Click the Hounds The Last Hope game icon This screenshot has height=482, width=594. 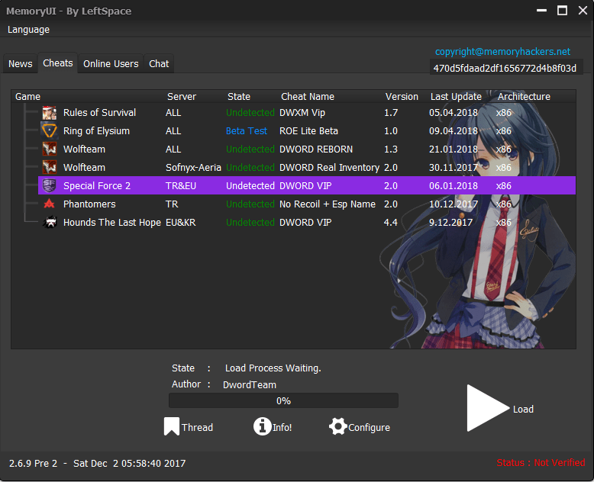coord(50,222)
